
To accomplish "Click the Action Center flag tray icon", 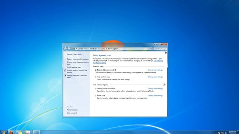I will (219, 133).
